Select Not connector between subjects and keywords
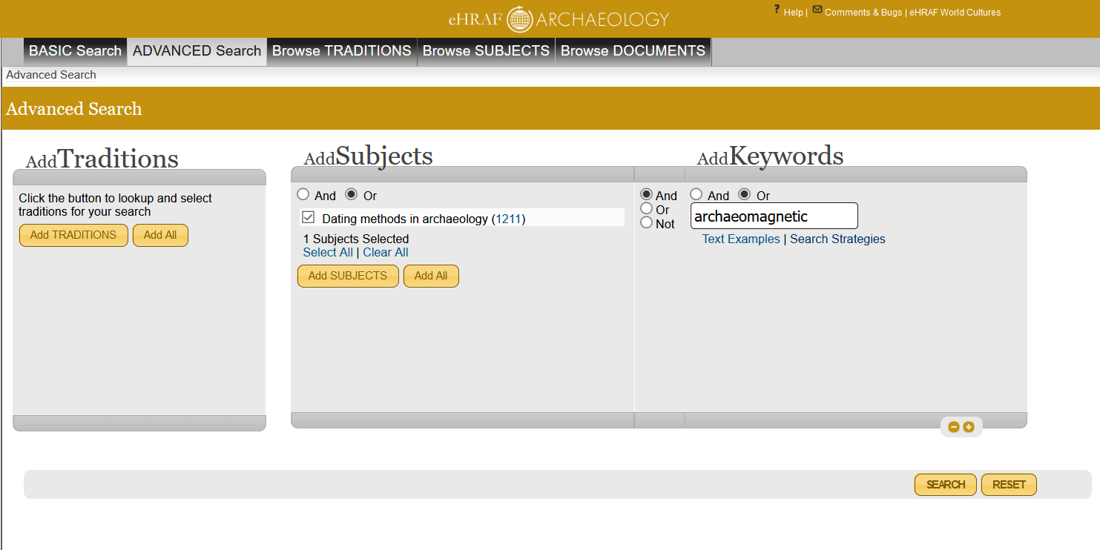1100x550 pixels. pyautogui.click(x=646, y=222)
